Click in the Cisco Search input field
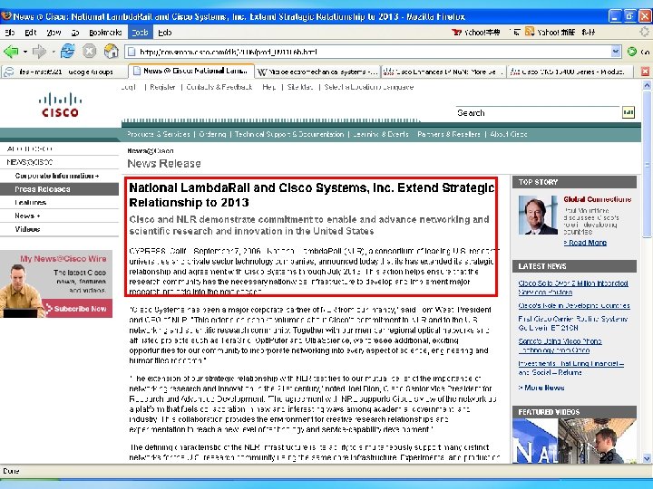The width and height of the screenshot is (653, 489). (x=537, y=112)
